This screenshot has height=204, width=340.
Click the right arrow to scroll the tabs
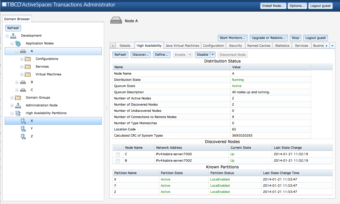327,45
